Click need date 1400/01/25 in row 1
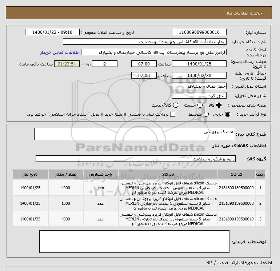The width and height of the screenshot is (280, 271). tap(30, 188)
